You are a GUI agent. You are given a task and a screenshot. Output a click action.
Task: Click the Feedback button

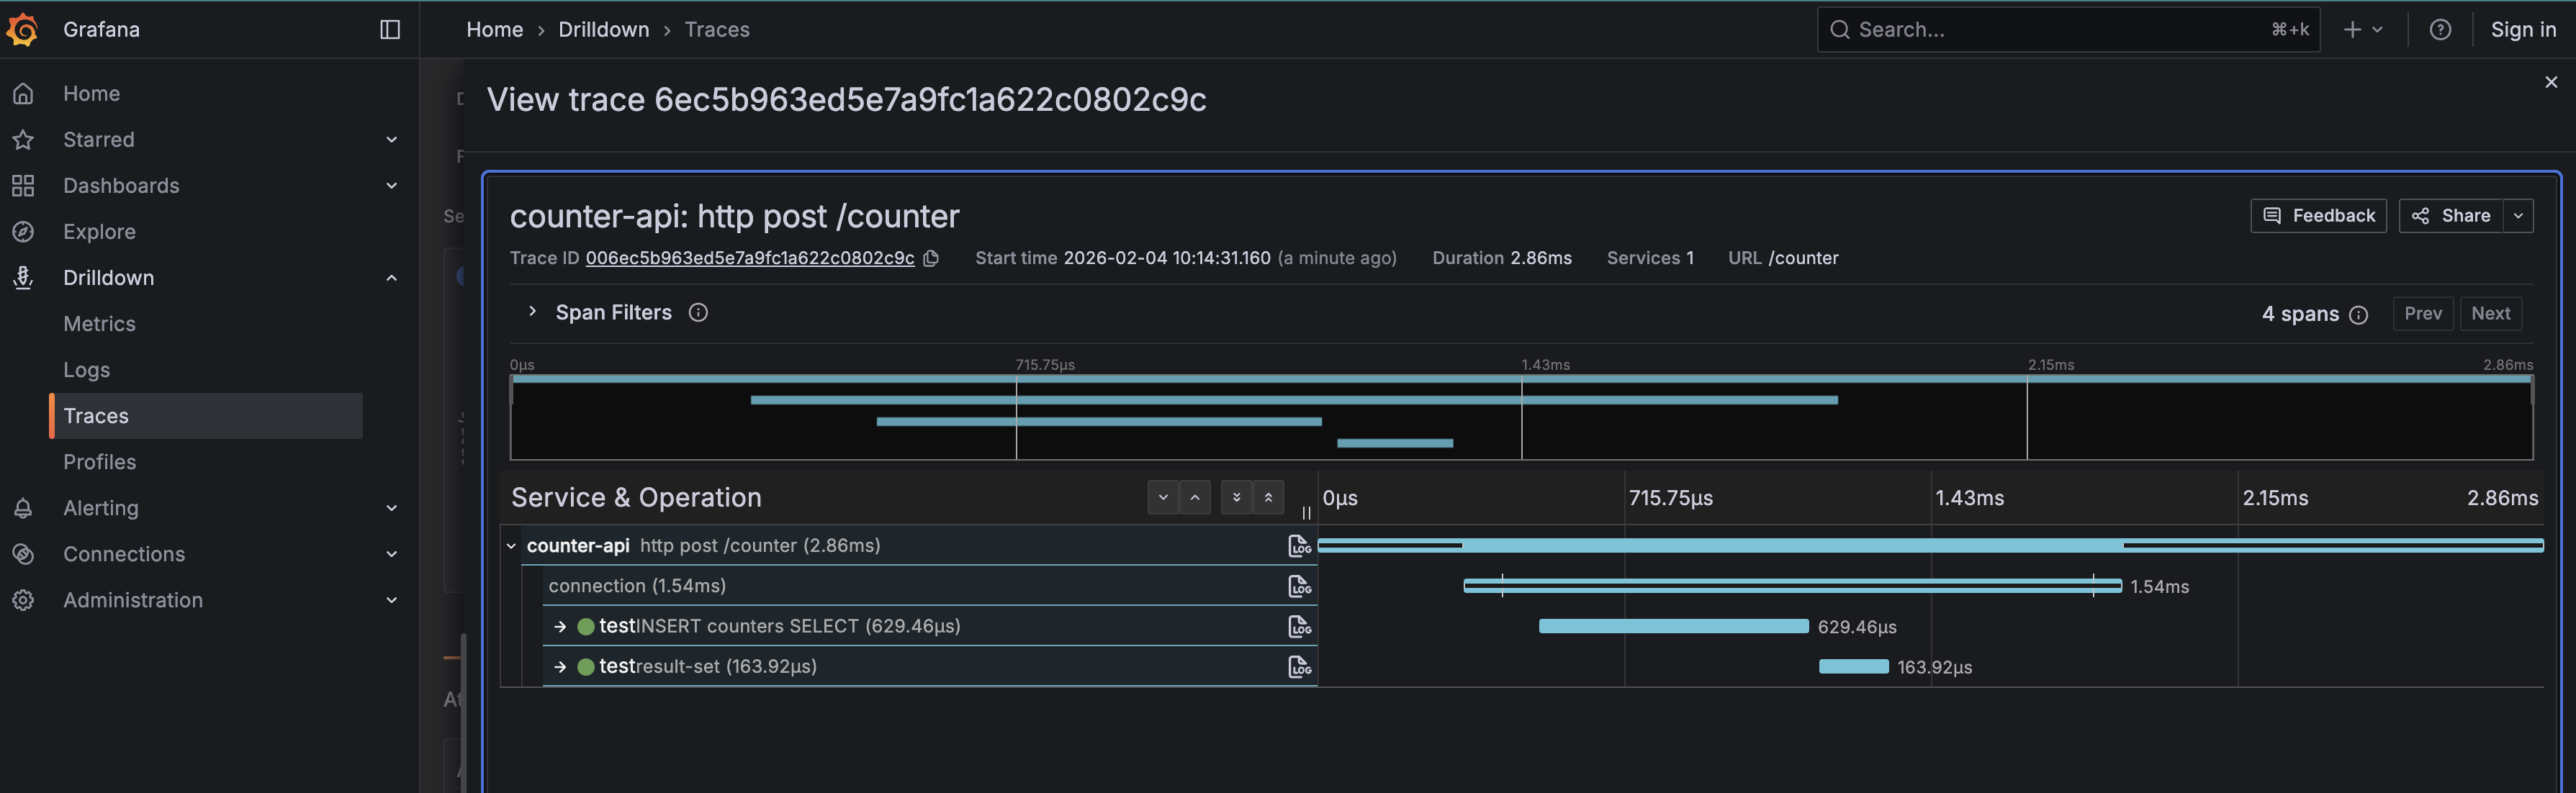pos(2318,216)
